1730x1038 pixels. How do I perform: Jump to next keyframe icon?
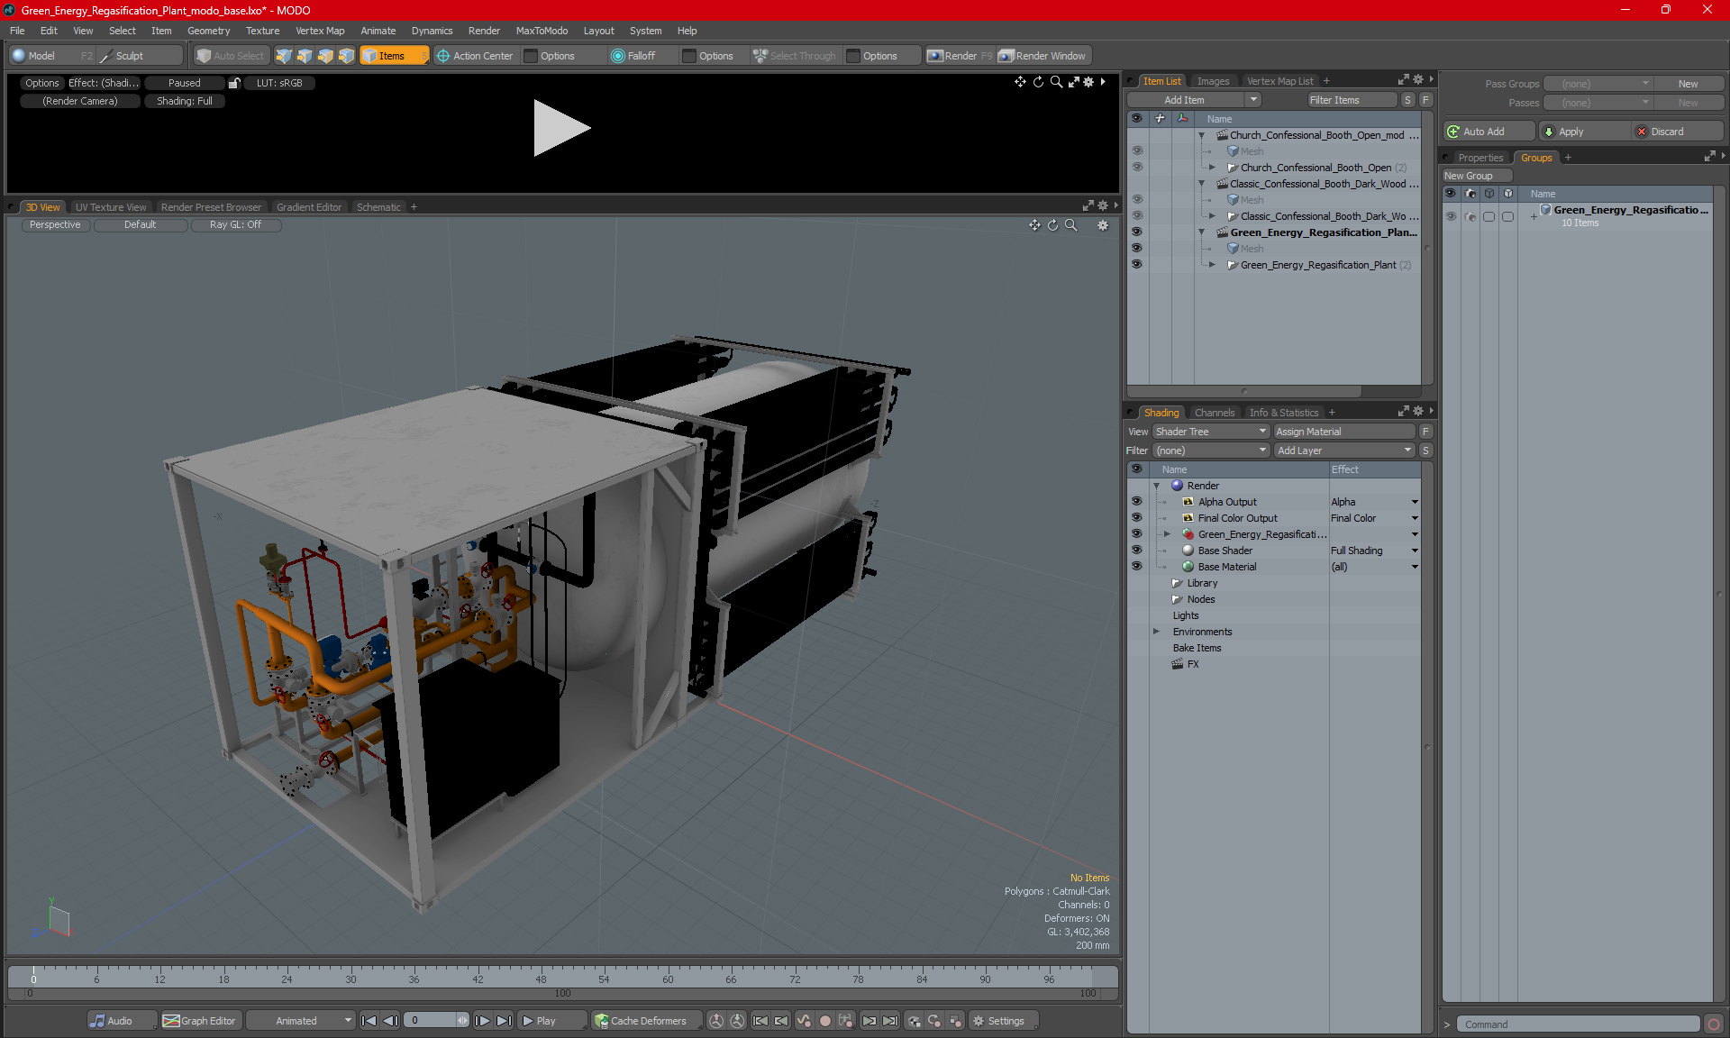(869, 1021)
